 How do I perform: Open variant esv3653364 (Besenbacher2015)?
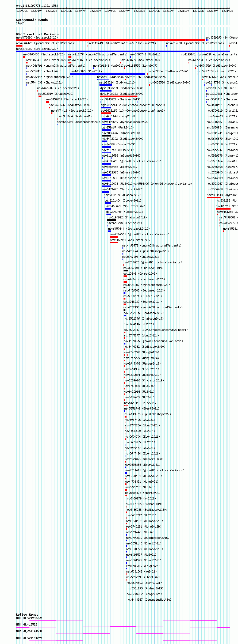tap(79, 122)
